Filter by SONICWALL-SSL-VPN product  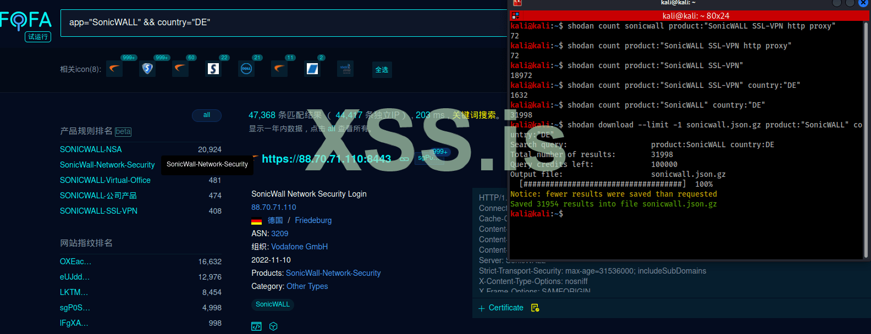(98, 211)
